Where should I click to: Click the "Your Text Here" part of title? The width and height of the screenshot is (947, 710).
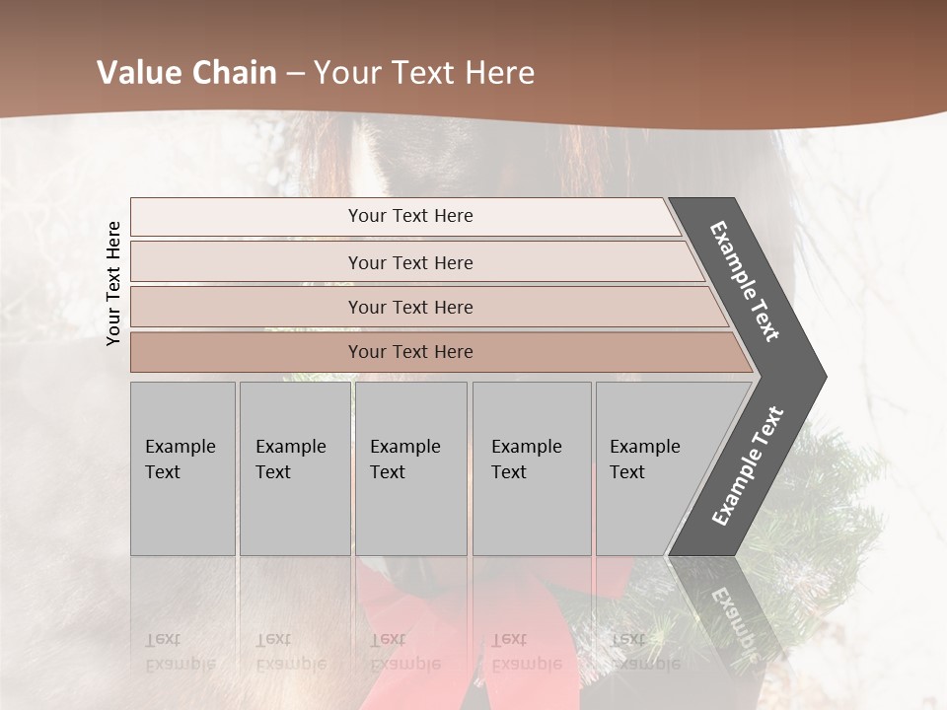(424, 73)
